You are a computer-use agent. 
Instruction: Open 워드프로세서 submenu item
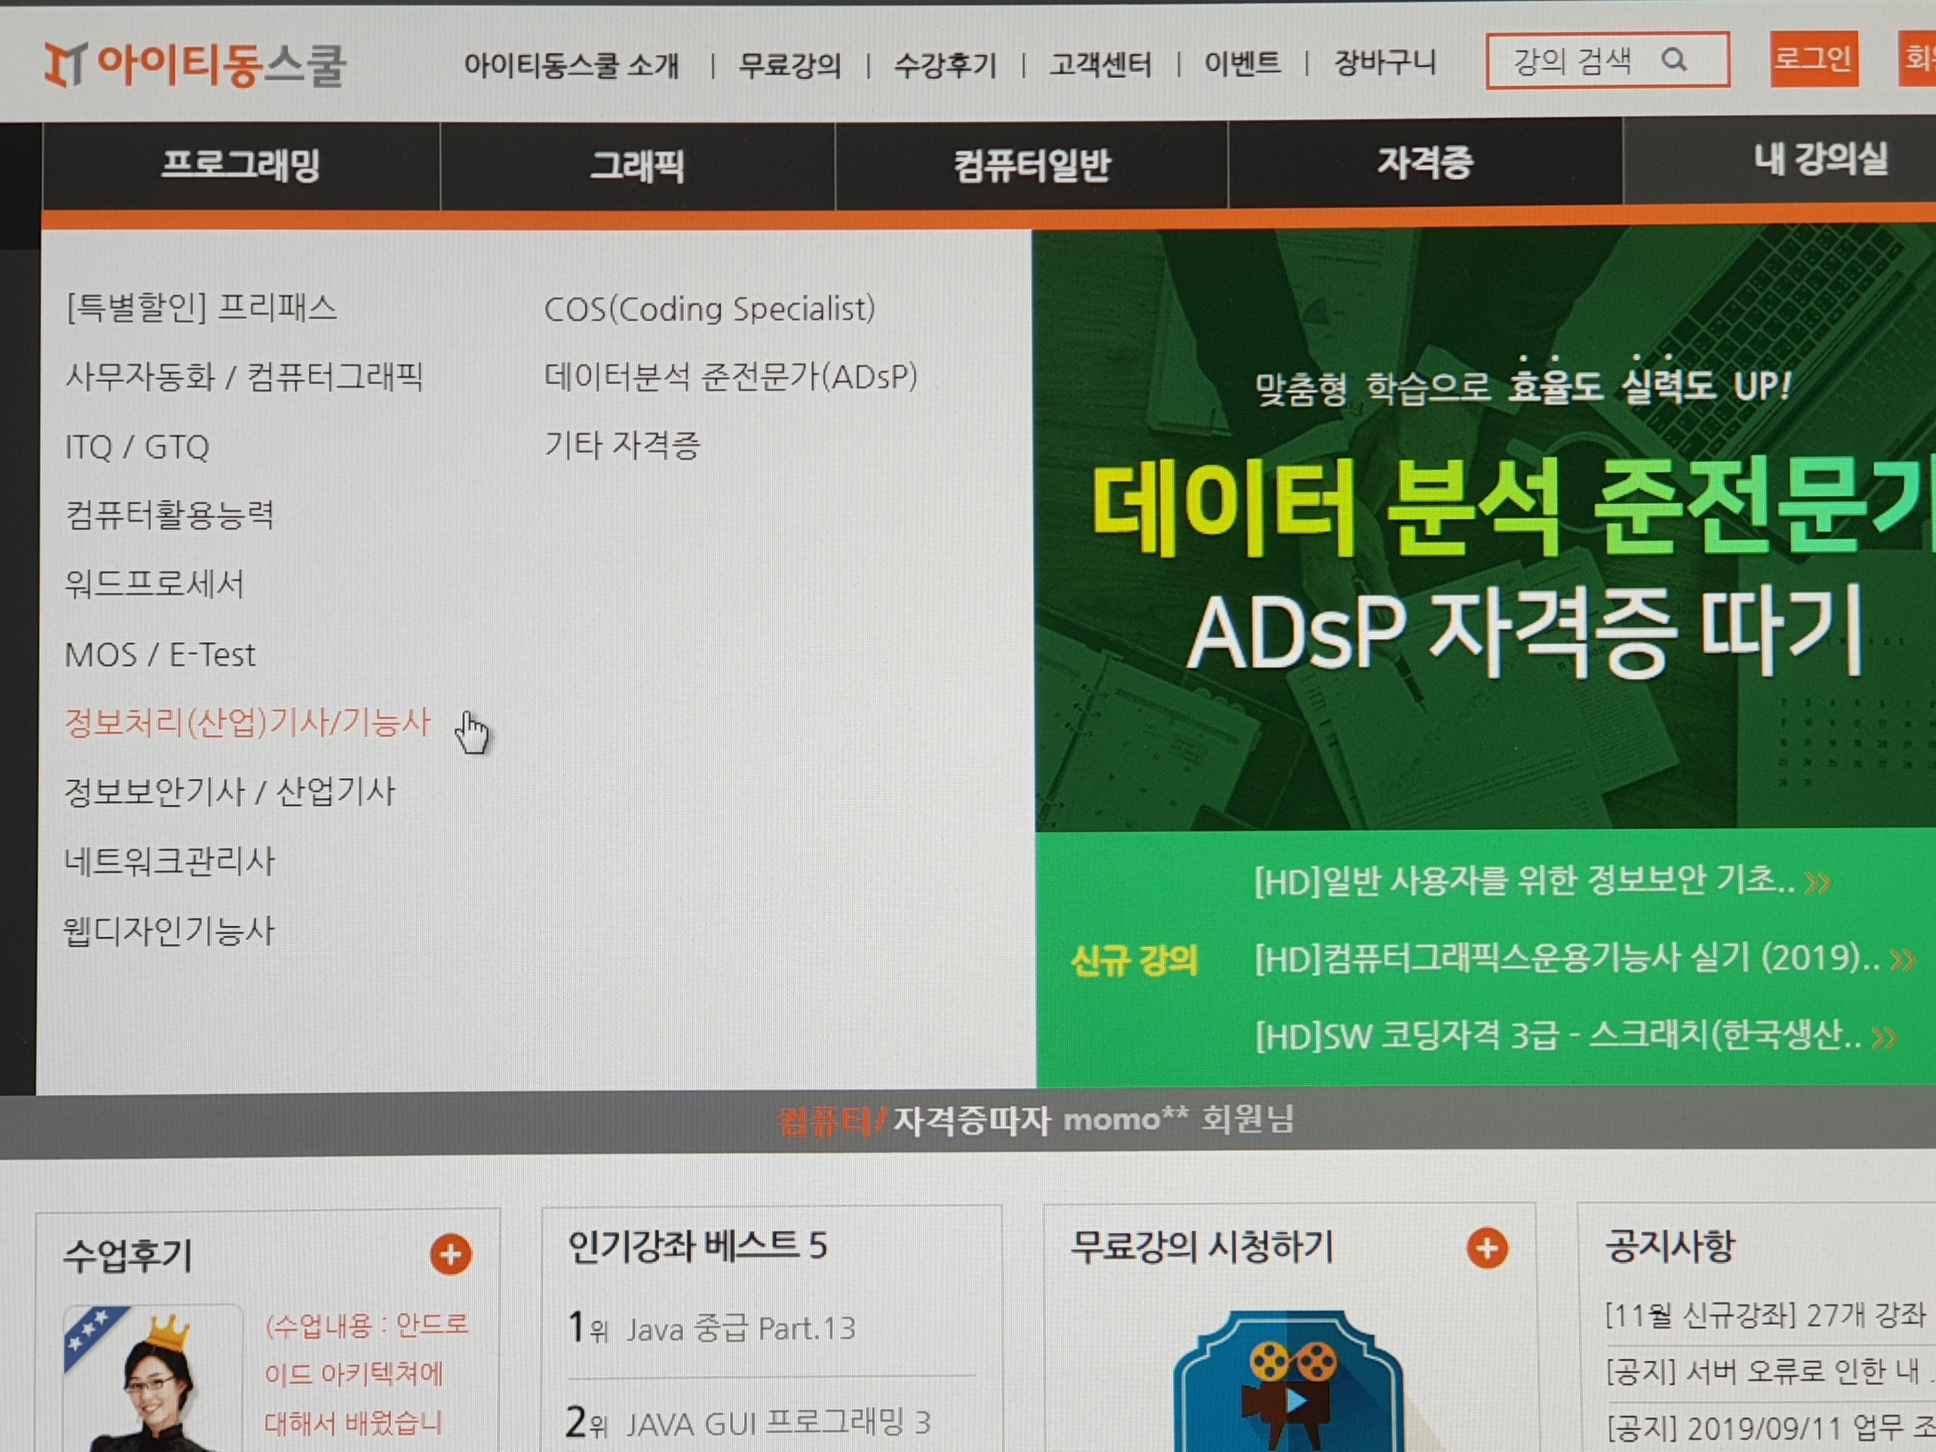click(154, 584)
